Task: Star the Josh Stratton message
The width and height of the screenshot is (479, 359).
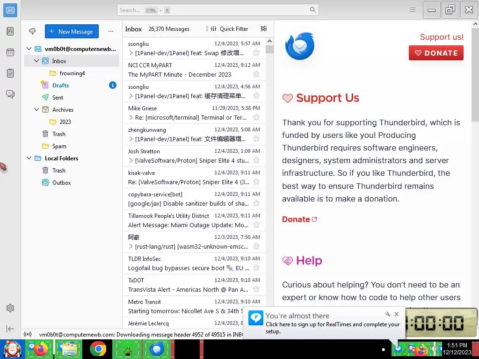Action: click(256, 160)
